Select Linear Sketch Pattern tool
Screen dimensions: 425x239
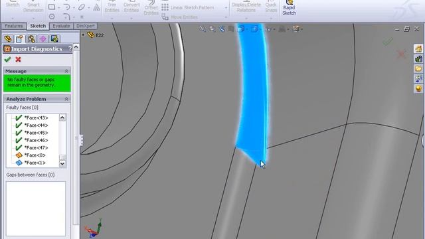[188, 7]
